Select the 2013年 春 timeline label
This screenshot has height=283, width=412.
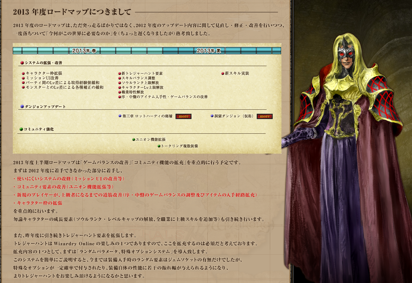(x=84, y=50)
